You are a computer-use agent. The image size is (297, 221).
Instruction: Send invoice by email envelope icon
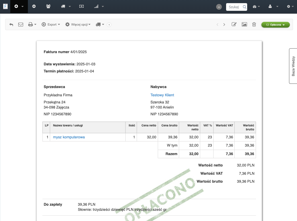[21, 24]
